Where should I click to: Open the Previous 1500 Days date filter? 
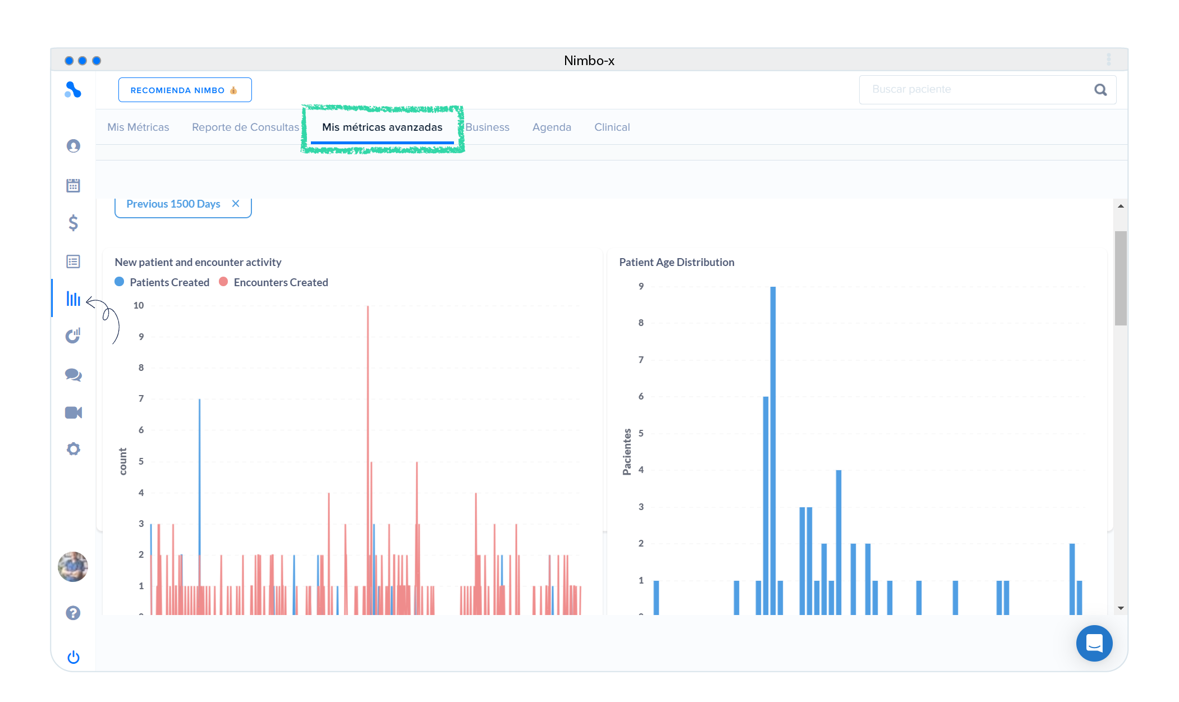coord(173,204)
